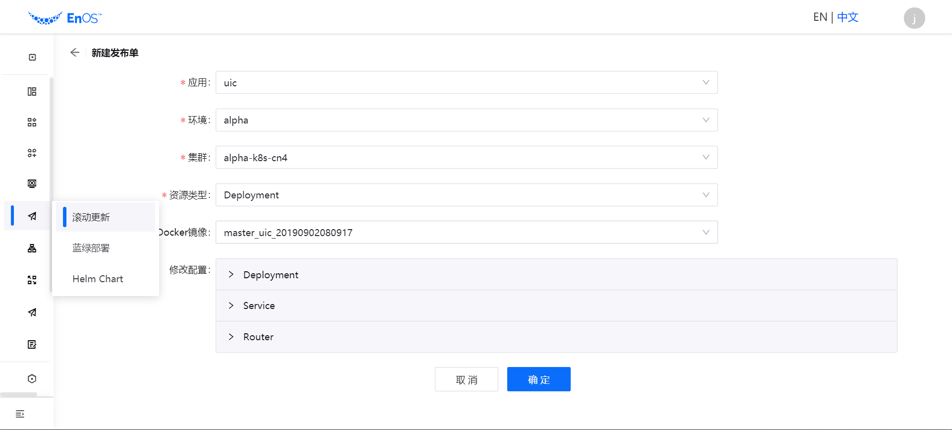Open the 应用 dropdown showing uic
Viewport: 952px width, 430px height.
(x=466, y=82)
